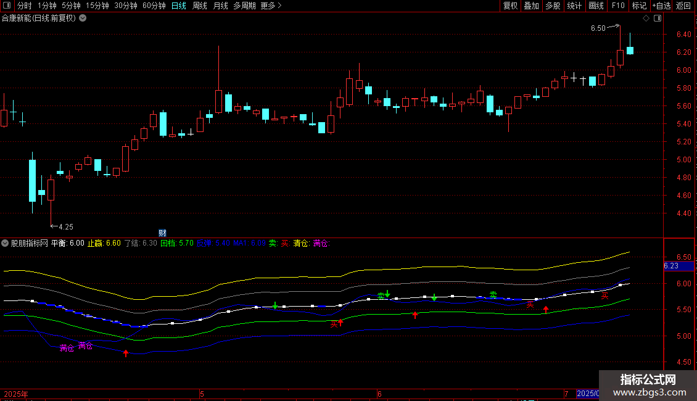Click the 复权 adjustment button

point(510,6)
